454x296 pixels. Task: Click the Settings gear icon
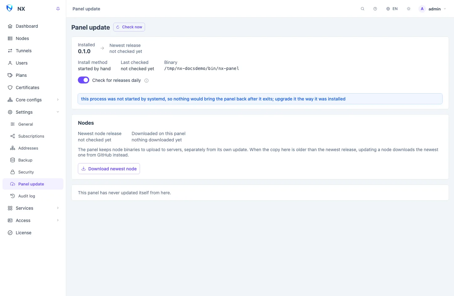(x=10, y=112)
